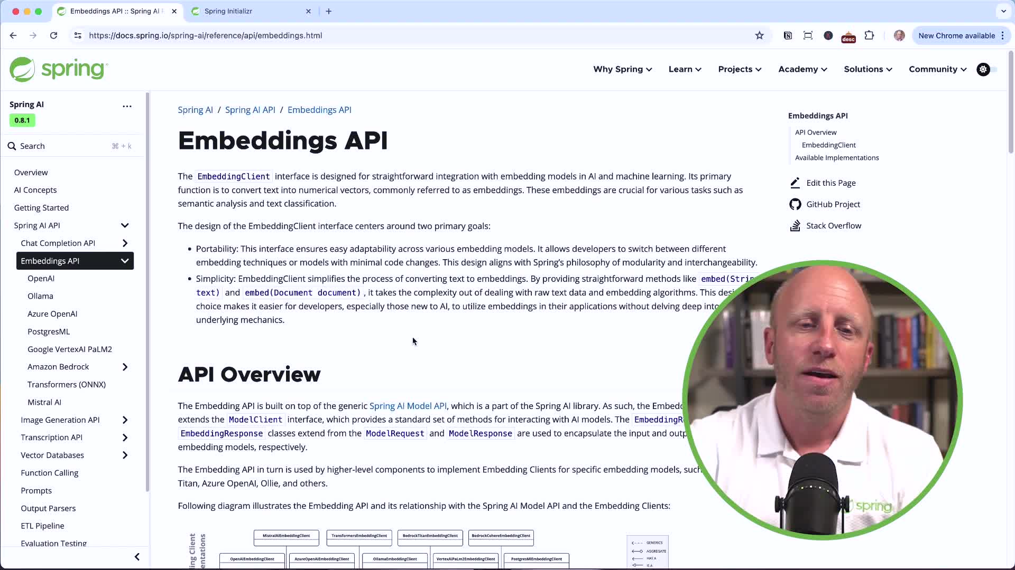Screen dimensions: 1015x570
Task: Expand the Transcription API chevron
Action: click(125, 438)
